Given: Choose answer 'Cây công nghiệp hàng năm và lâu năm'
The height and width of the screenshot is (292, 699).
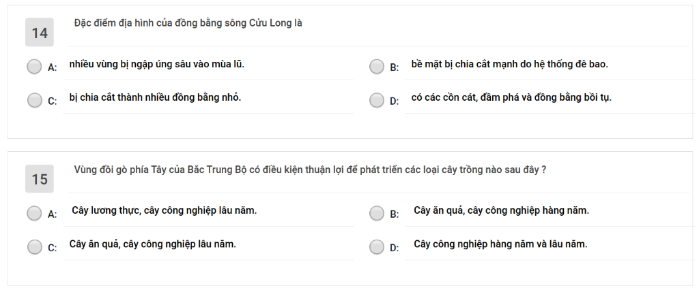Looking at the screenshot, I should coord(500,244).
